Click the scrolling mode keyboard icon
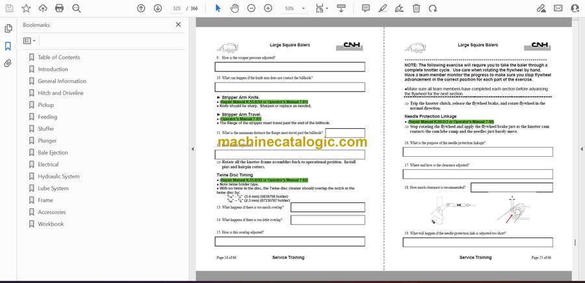Viewport: 585px width, 283px height. (341, 8)
